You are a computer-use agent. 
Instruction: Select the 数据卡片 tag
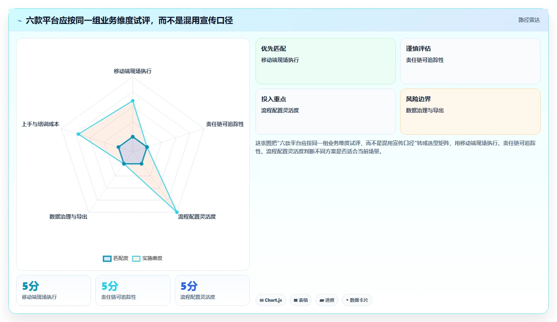[x=357, y=300]
